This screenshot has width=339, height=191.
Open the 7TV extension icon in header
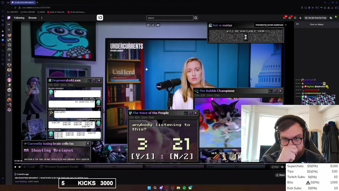pos(331,18)
